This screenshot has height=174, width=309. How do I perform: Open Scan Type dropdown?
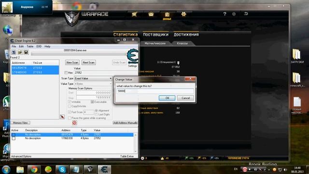coord(93,78)
